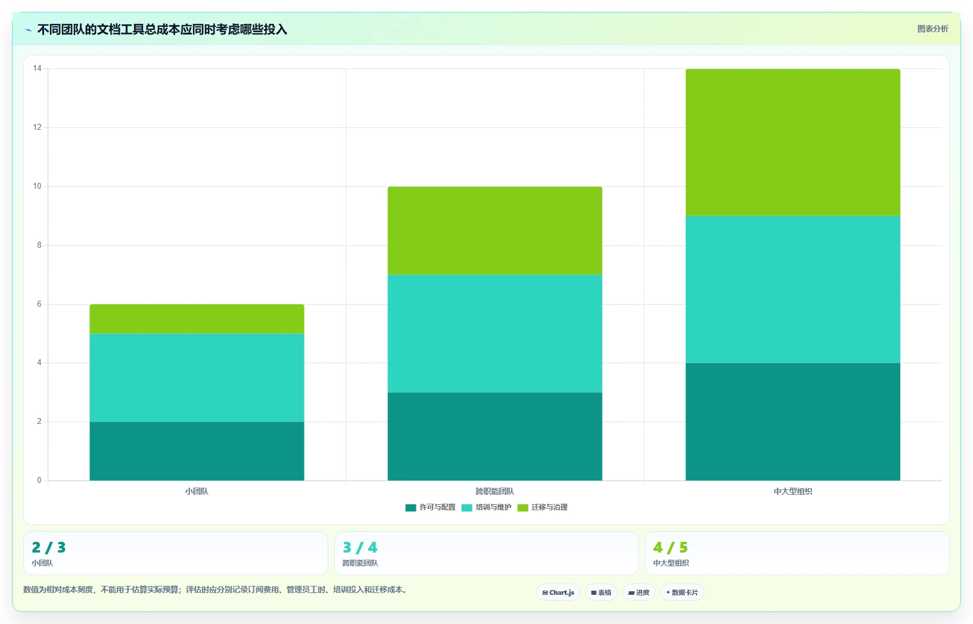Select the 数据卡片 chip
Screen dimensions: 973x624
[682, 592]
